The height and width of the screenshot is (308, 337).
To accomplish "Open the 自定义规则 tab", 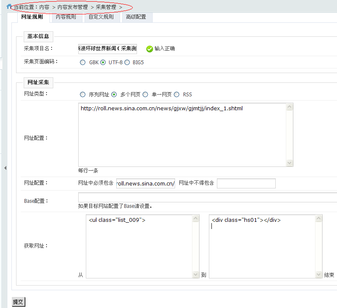I will tap(101, 17).
